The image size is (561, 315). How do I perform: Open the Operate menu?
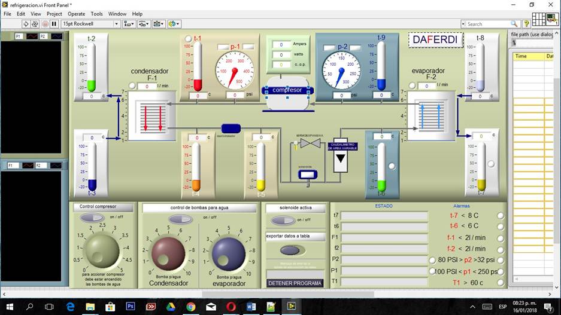[x=76, y=14]
